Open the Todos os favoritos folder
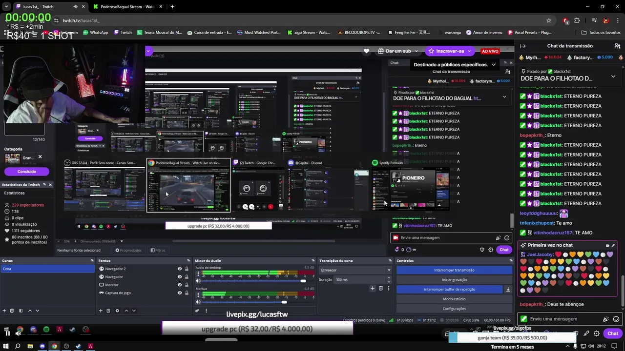The height and width of the screenshot is (351, 625). click(601, 33)
